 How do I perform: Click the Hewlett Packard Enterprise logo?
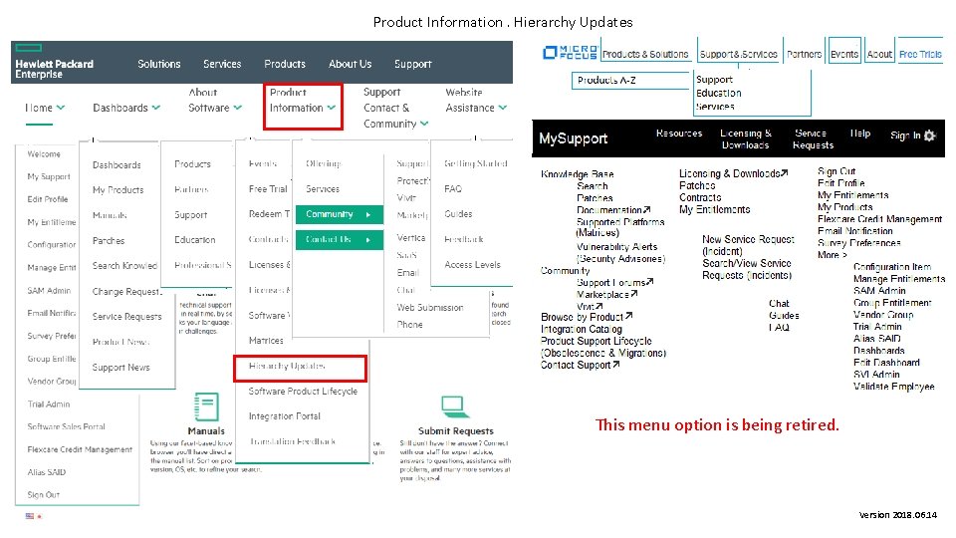tap(54, 62)
